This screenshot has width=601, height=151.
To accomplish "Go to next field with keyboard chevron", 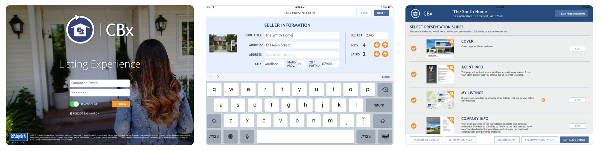I will [218, 77].
